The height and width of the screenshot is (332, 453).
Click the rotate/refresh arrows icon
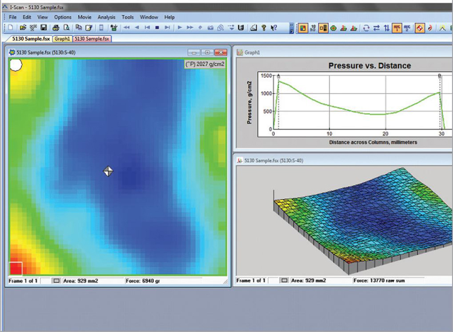coord(365,28)
